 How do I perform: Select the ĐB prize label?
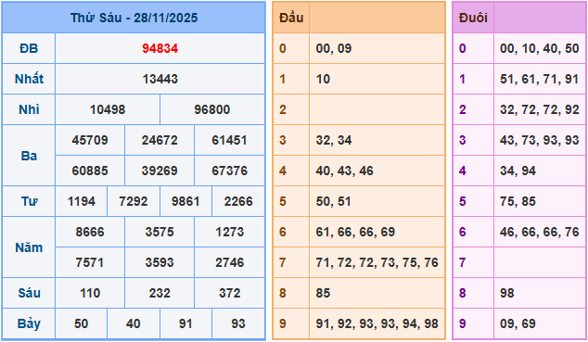tap(29, 48)
